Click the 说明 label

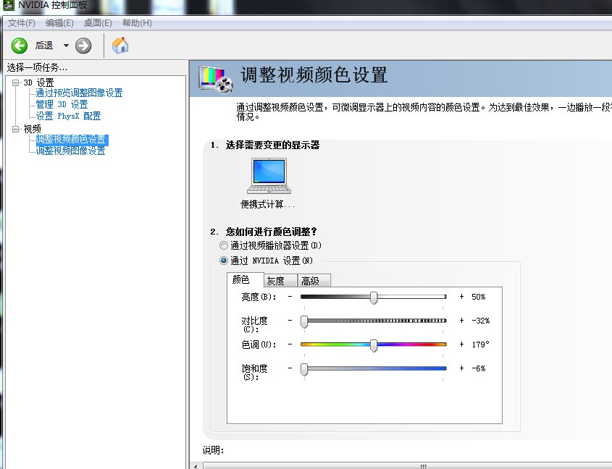213,450
